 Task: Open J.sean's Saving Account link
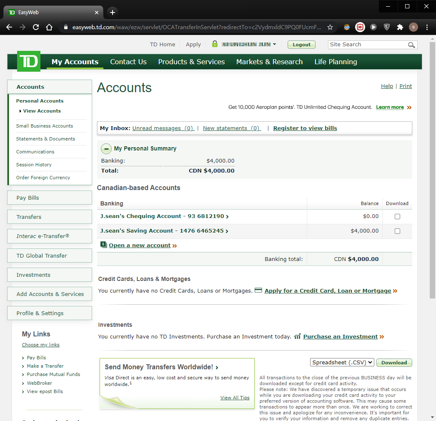pos(164,231)
